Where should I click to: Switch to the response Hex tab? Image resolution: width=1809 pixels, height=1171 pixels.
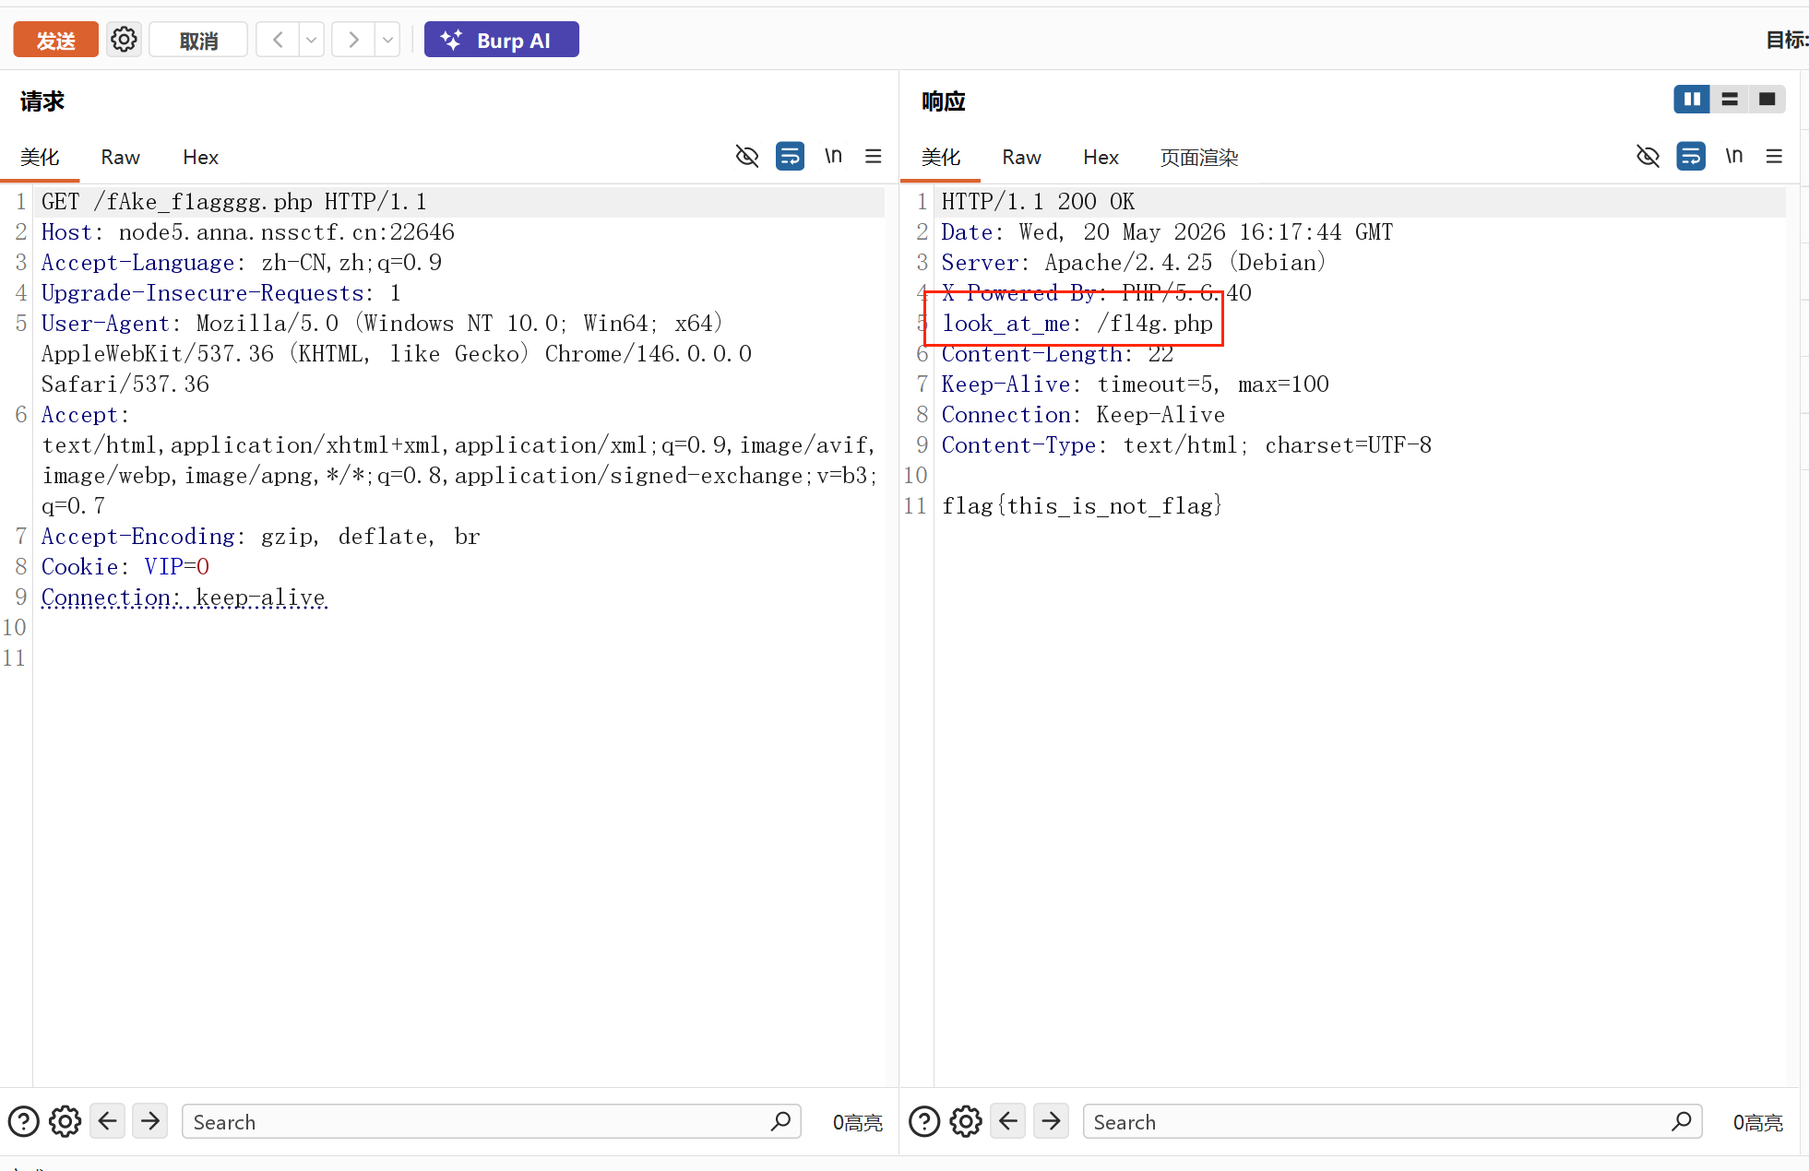click(x=1101, y=157)
